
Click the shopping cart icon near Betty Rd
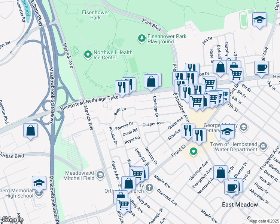point(137,173)
